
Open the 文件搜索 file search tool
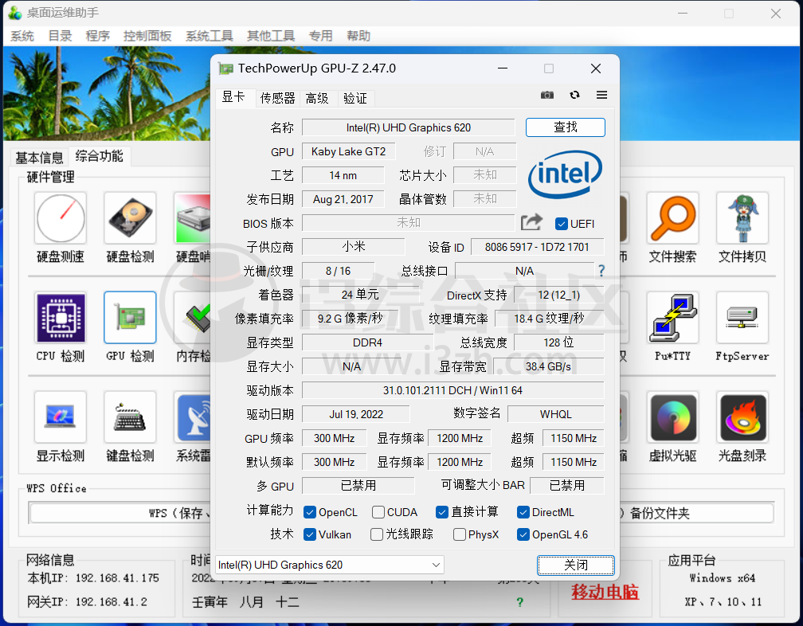(x=672, y=218)
